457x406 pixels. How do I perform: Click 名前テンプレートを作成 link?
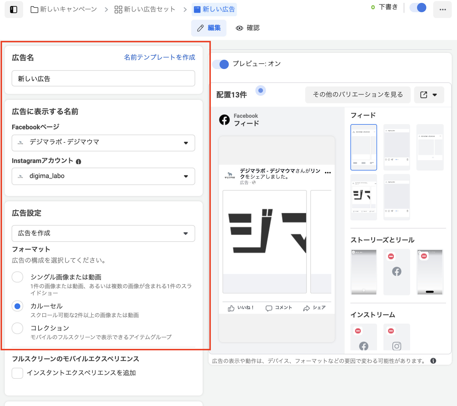tap(160, 57)
